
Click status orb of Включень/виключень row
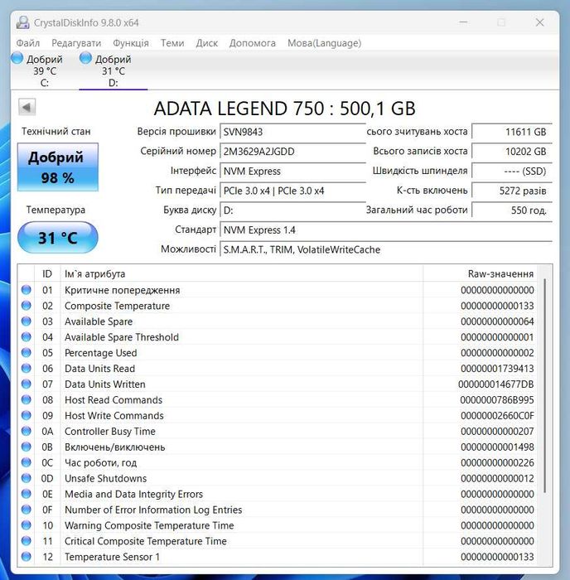click(27, 447)
